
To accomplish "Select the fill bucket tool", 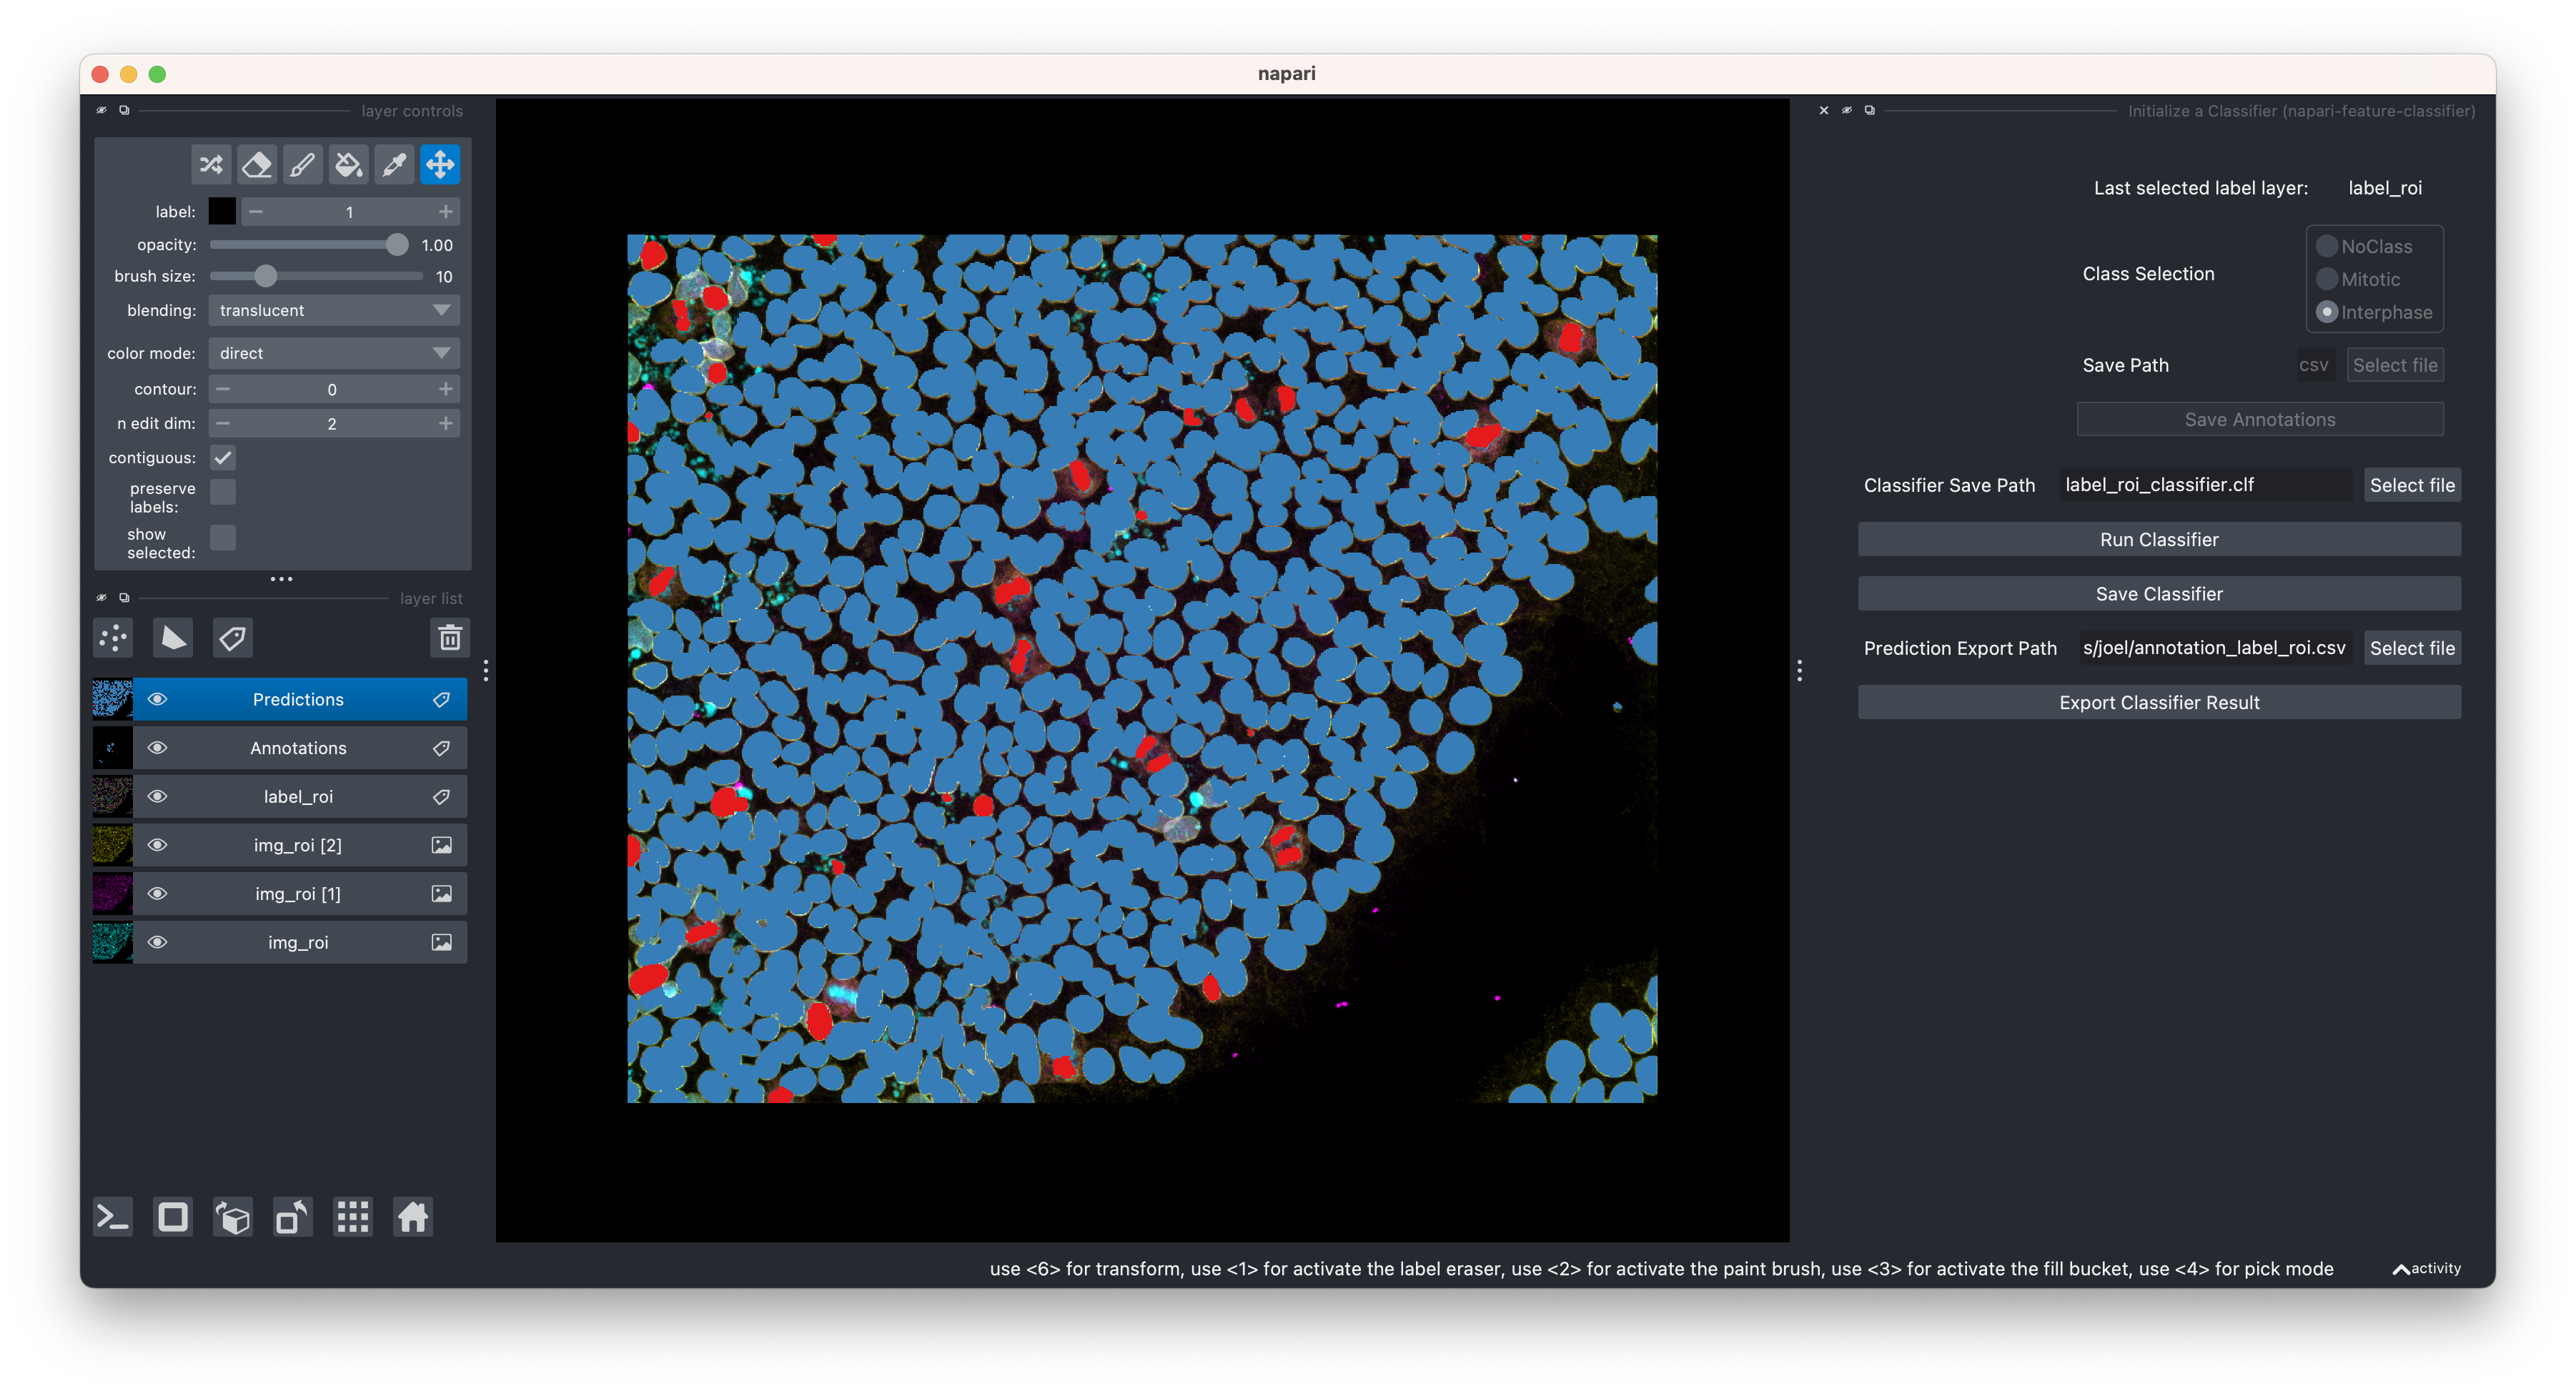I will (348, 164).
